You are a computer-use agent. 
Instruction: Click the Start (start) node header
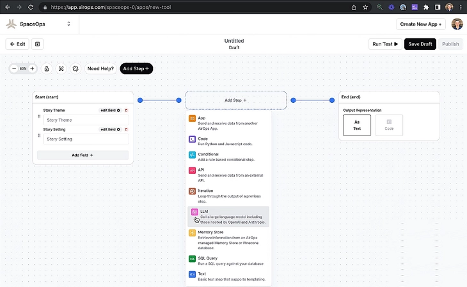tap(83, 97)
